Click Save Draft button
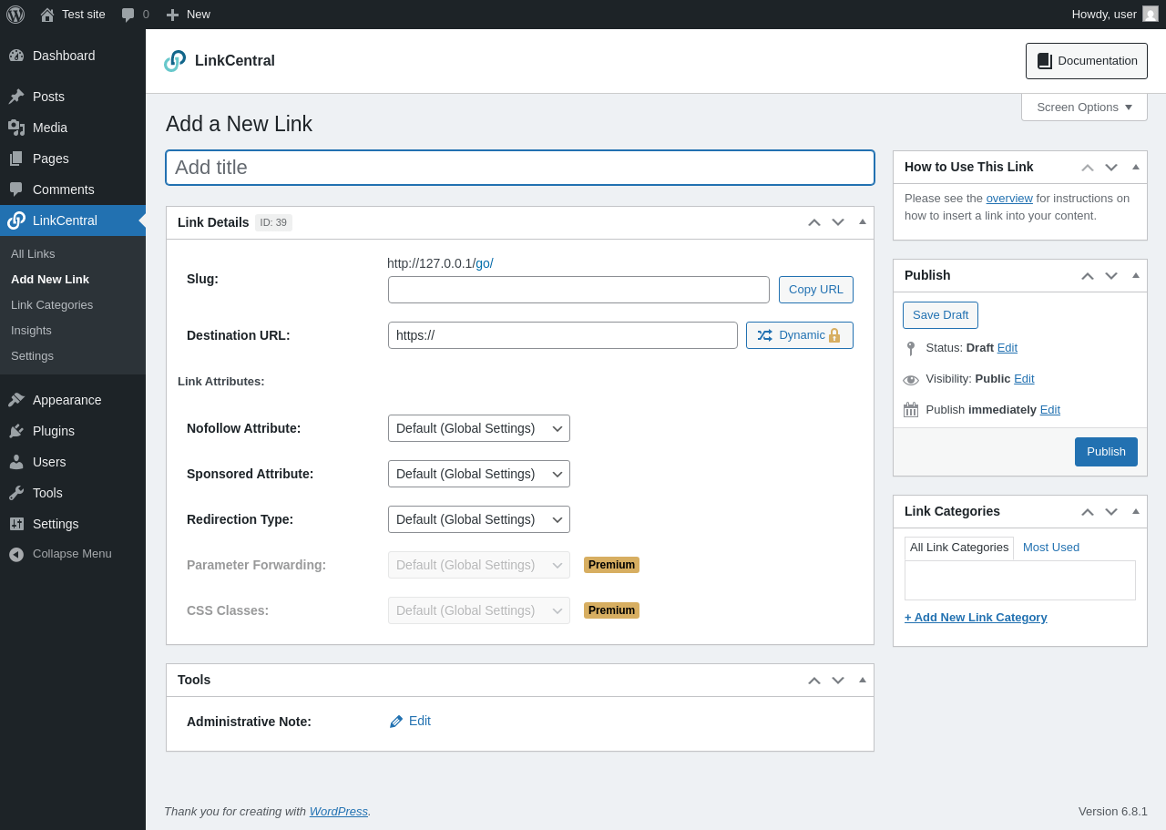The height and width of the screenshot is (830, 1166). (940, 315)
